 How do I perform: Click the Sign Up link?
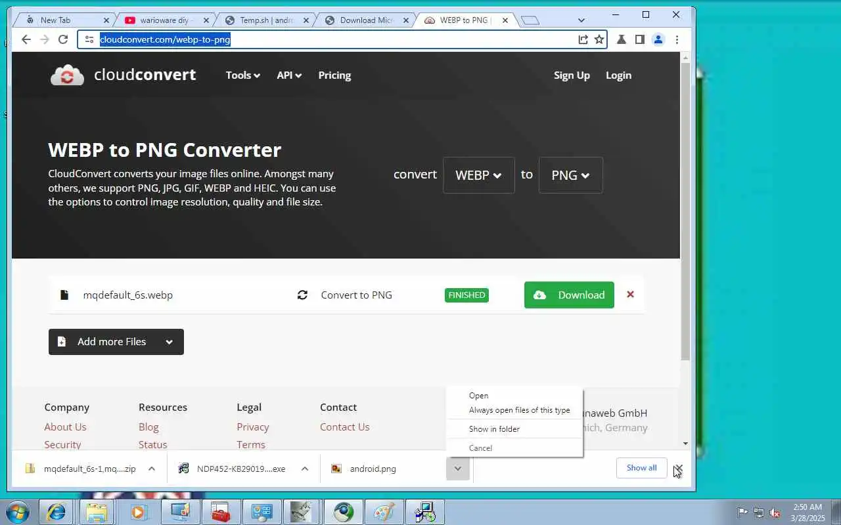(572, 75)
